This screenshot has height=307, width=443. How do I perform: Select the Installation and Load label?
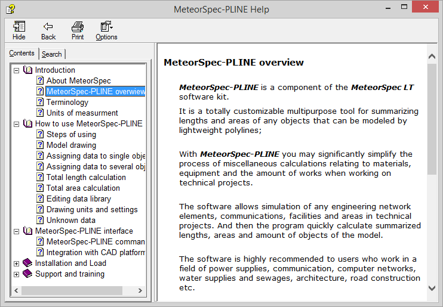(x=70, y=263)
